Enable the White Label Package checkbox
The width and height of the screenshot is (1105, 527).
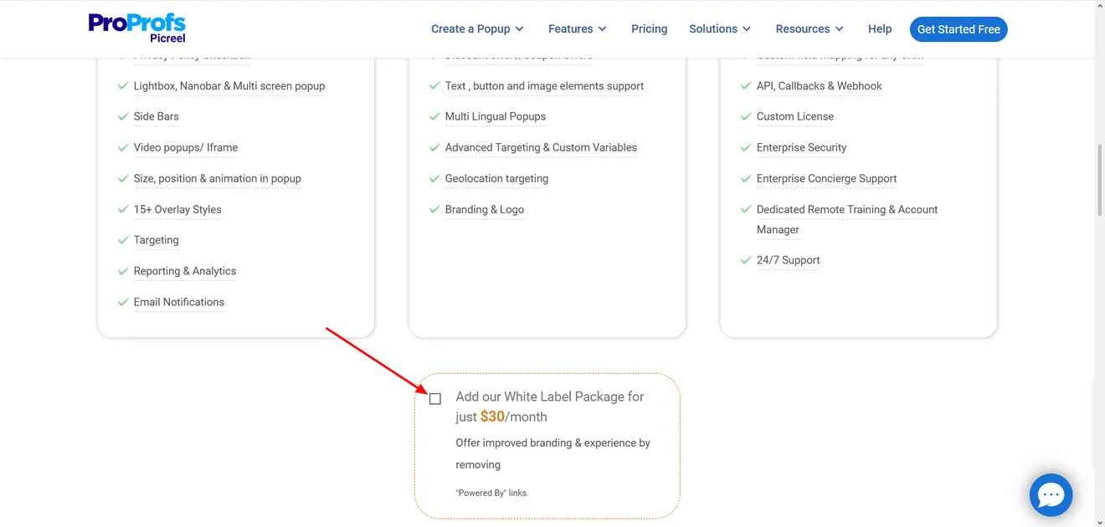coord(435,399)
